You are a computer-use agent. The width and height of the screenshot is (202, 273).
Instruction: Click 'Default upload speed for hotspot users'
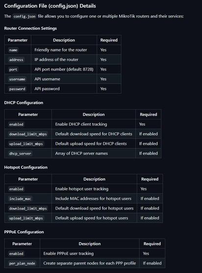[92, 218]
